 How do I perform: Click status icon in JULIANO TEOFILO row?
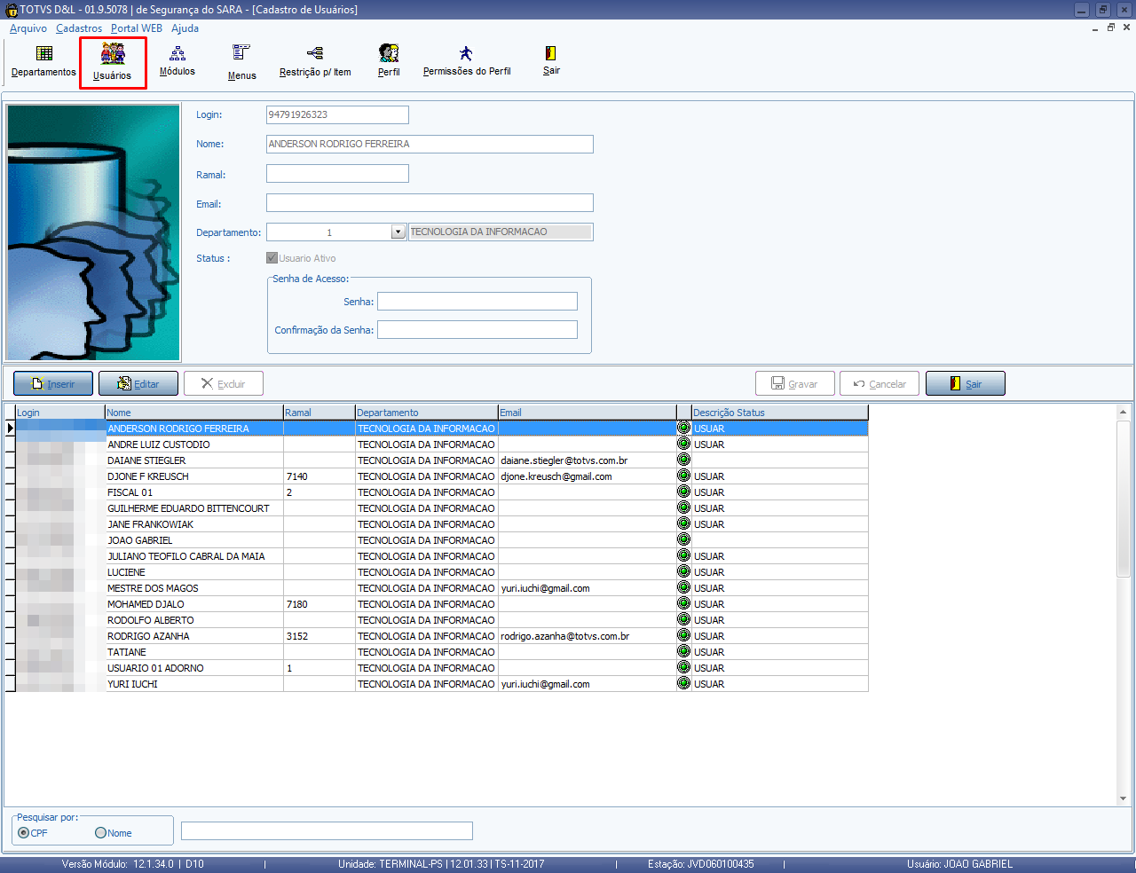(683, 555)
